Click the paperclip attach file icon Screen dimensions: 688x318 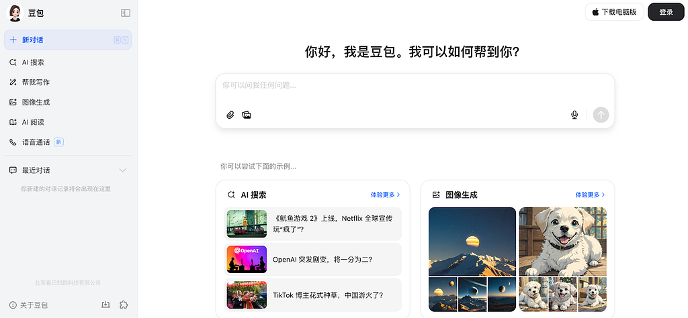pos(230,115)
